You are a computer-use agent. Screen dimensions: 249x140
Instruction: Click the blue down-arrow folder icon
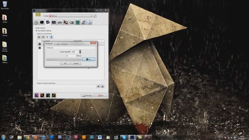pyautogui.click(x=51, y=37)
